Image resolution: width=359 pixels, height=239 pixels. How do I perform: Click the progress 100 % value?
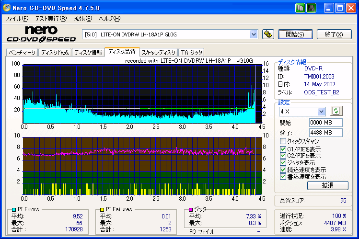(x=339, y=216)
